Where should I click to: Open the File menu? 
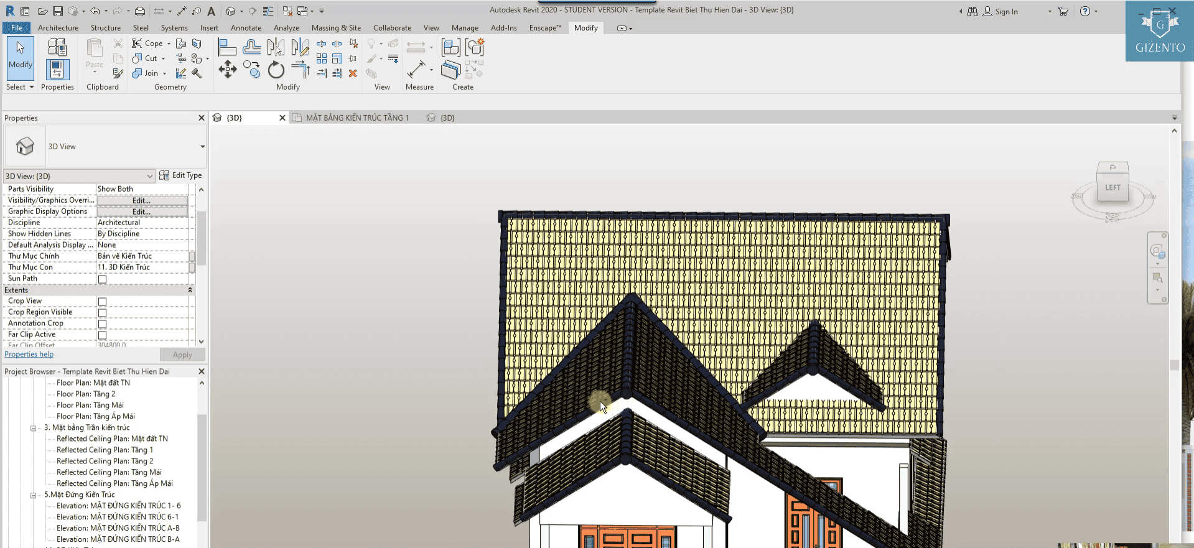[x=17, y=27]
